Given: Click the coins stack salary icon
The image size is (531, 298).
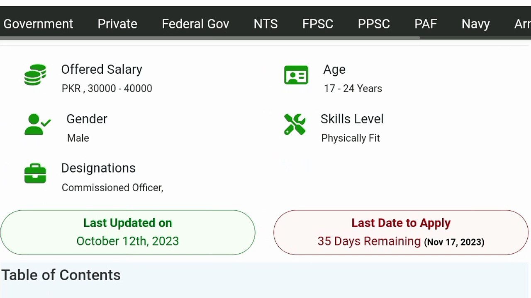Looking at the screenshot, I should [35, 75].
